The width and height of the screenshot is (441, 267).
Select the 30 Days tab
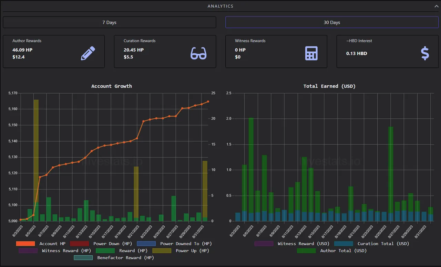click(x=332, y=22)
